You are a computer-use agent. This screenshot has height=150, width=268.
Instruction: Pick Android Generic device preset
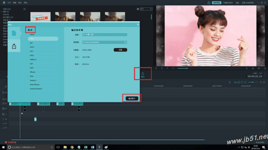(x=36, y=89)
